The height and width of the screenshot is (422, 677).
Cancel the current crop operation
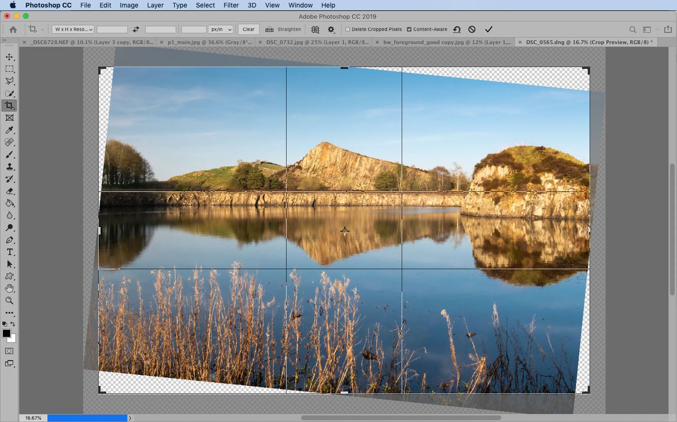[x=472, y=29]
